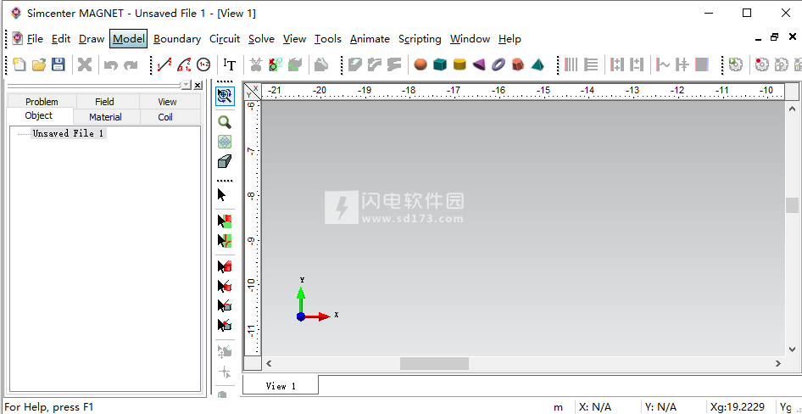
Task: Open the View menu in the menu bar
Action: (295, 39)
